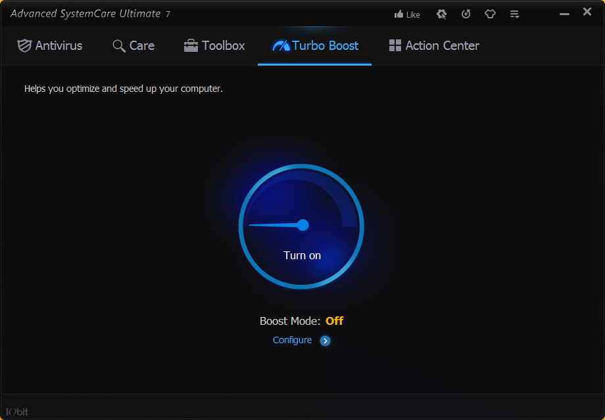605x420 pixels.
Task: Click the Like thumbs-up button
Action: click(407, 14)
